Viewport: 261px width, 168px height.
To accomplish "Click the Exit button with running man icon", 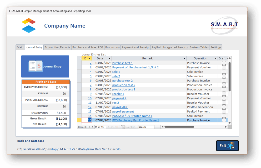I will click(227, 146).
